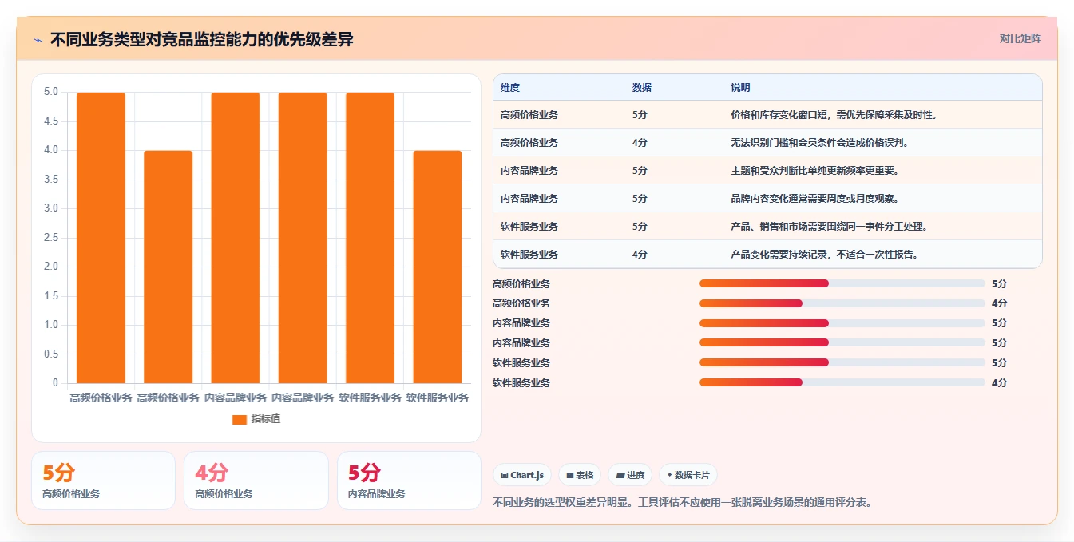The image size is (1074, 542).
Task: Select the 表格 chip label
Action: [x=585, y=475]
